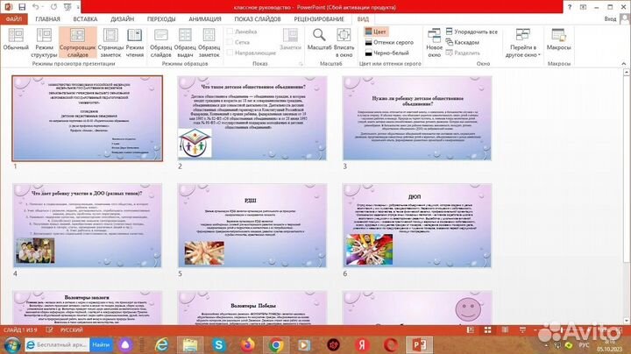Click the status bar Reading view icon
This screenshot has height=354, width=631.
[x=505, y=329]
